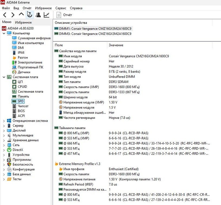Click the Отчёт report button in toolbar
The image size is (221, 205).
(x=64, y=15)
